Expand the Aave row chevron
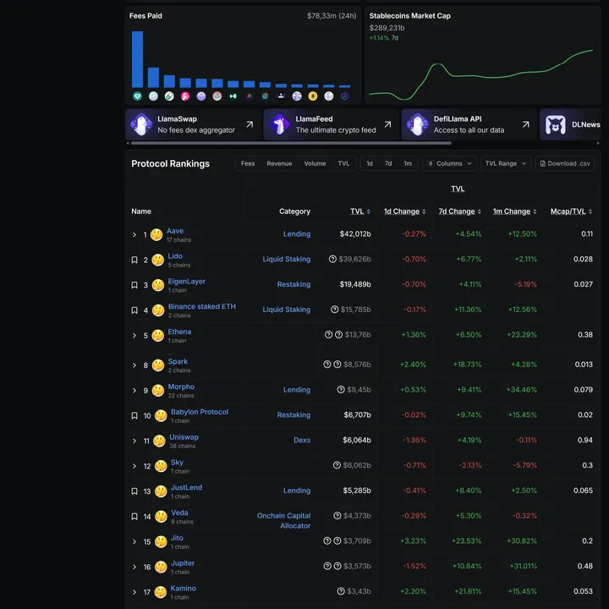The image size is (609, 609). click(x=134, y=235)
